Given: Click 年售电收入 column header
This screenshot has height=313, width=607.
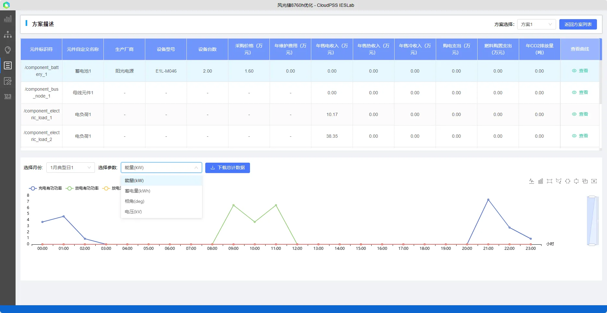Looking at the screenshot, I should (332, 49).
